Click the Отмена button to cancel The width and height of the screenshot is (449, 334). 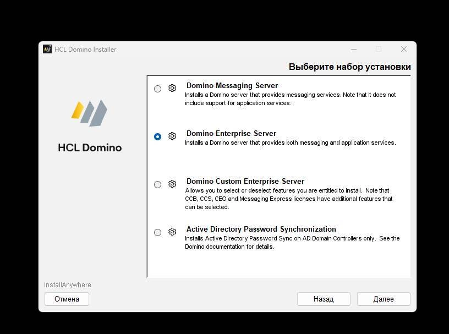[67, 299]
